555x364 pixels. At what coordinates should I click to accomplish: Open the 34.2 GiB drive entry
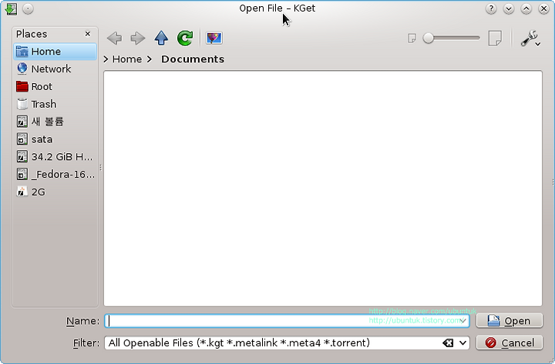point(55,157)
